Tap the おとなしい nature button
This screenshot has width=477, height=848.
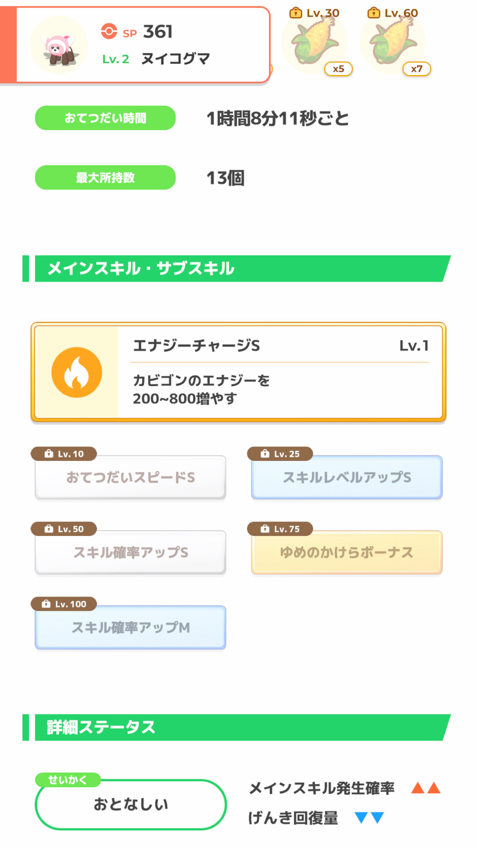(130, 804)
